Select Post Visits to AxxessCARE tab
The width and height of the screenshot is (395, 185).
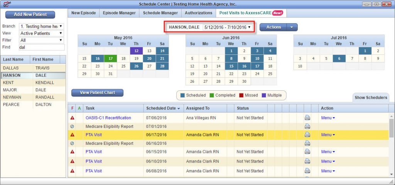251,13
